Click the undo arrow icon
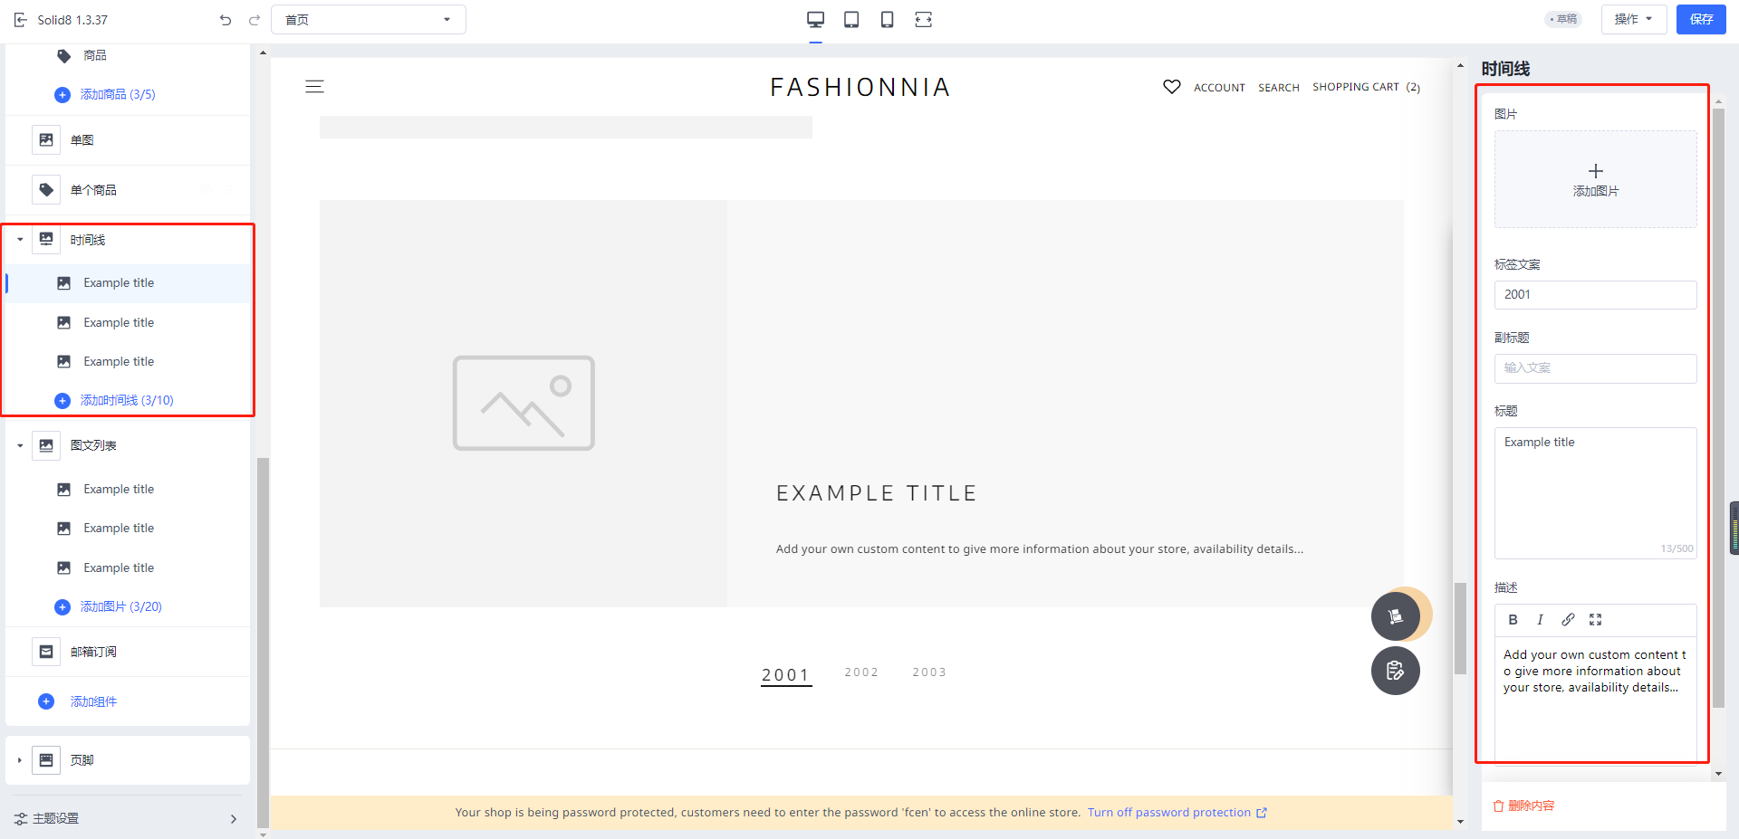Image resolution: width=1739 pixels, height=839 pixels. (226, 20)
